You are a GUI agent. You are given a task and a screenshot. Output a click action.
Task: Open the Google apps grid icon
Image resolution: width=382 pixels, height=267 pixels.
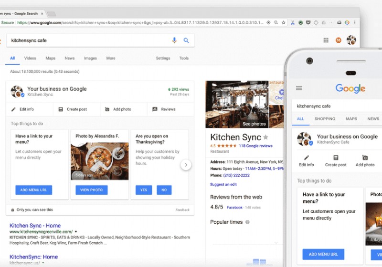click(x=326, y=40)
